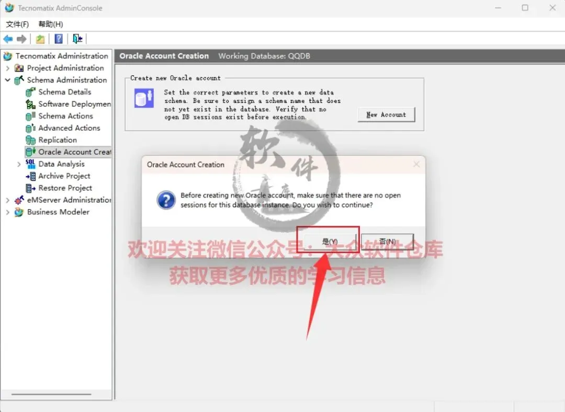Click the question mark icon in dialog

coord(166,200)
